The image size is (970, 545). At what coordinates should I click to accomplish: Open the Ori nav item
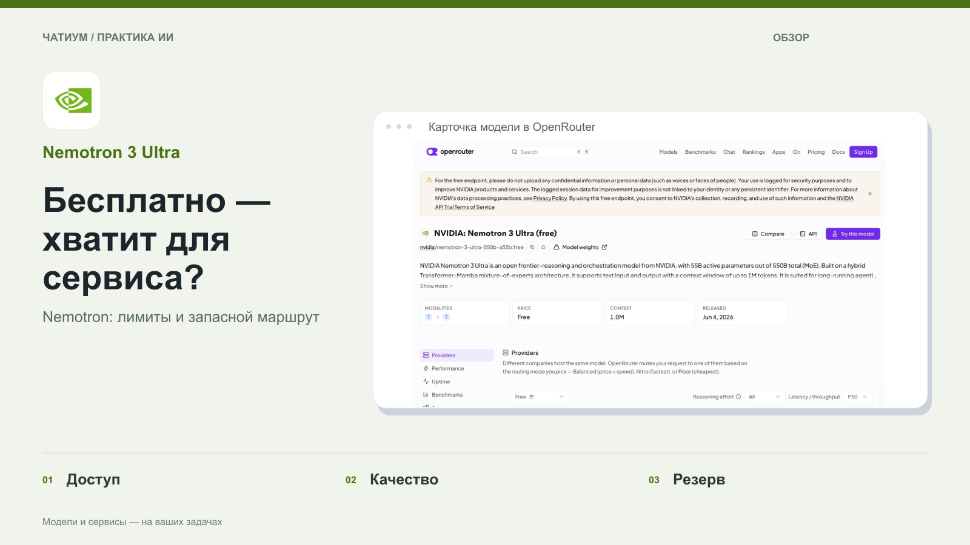[x=797, y=152]
